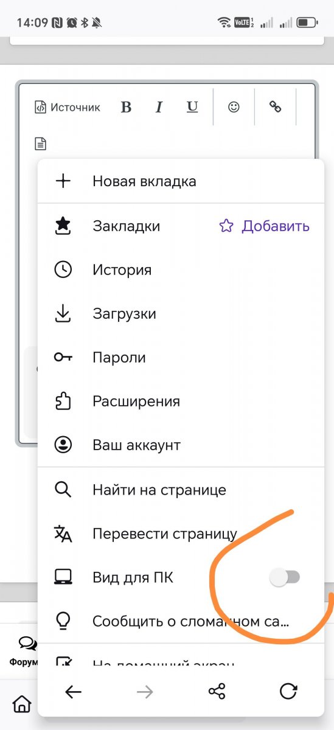Viewport: 334px width, 730px height.
Task: Open the emoji smiley picker
Action: pos(234,107)
